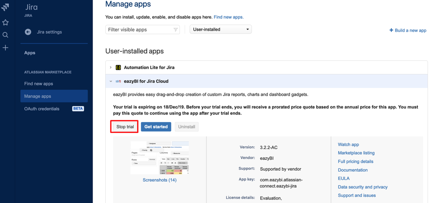This screenshot has height=203, width=438.
Task: Go back using Jira settings arrow
Action: click(x=28, y=32)
